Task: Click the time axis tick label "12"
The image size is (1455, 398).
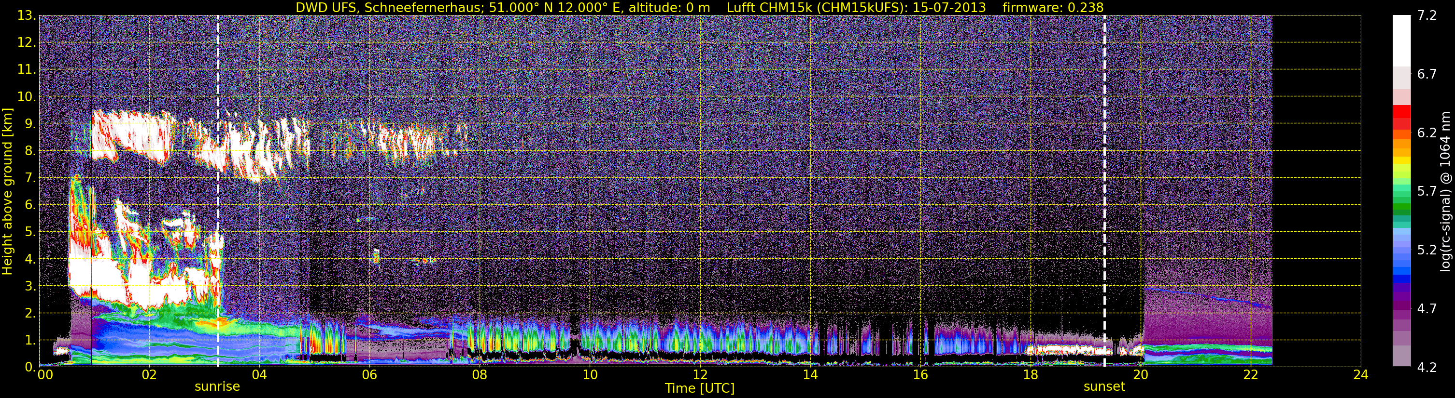Action: [x=700, y=375]
